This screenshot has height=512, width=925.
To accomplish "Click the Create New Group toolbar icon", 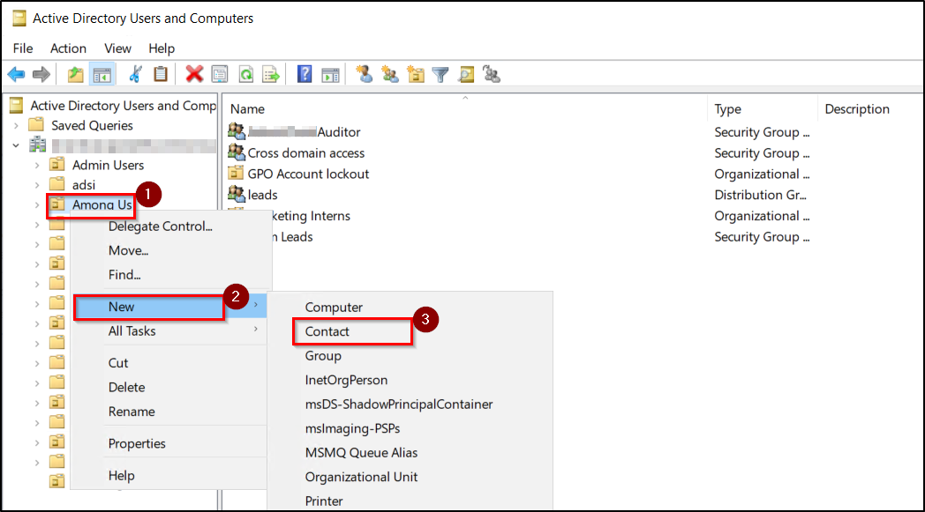I will [389, 74].
